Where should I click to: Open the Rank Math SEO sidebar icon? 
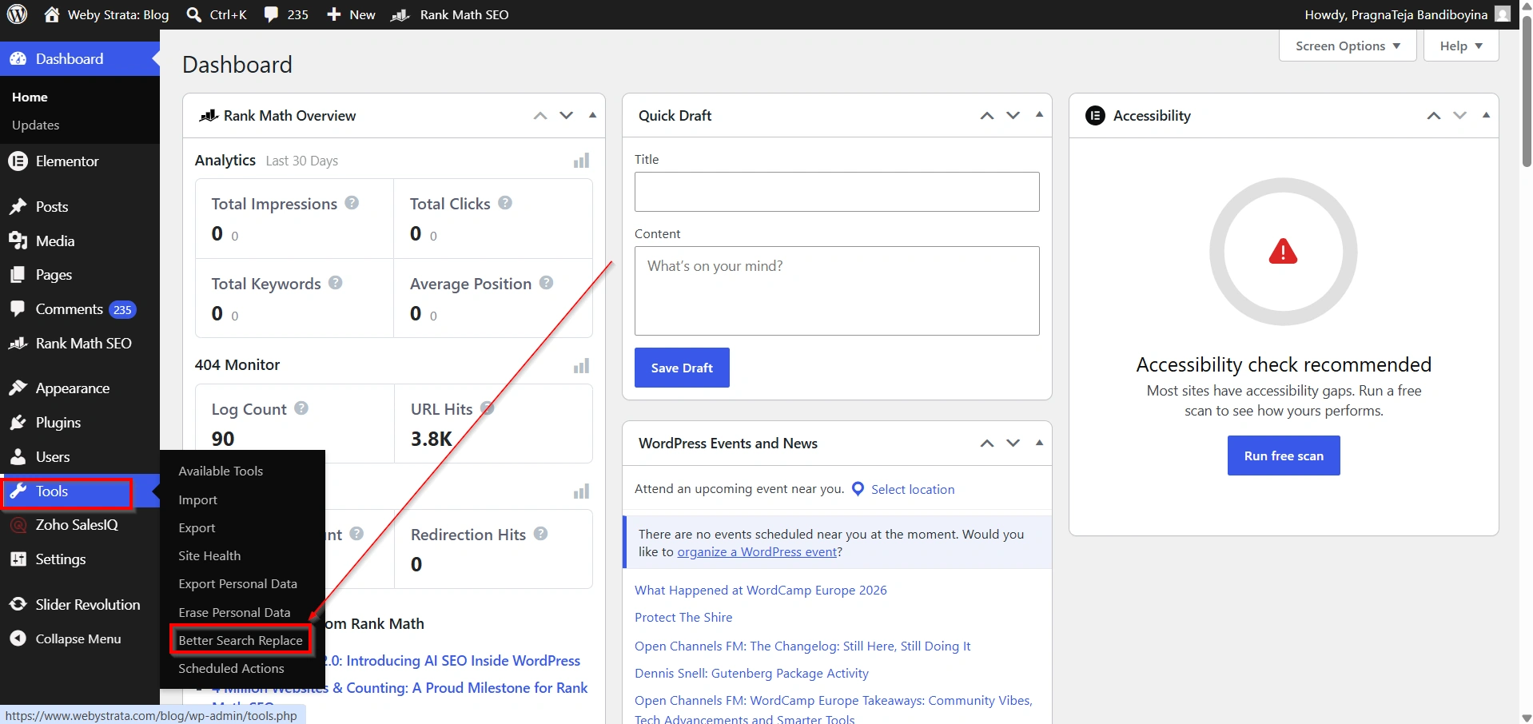(18, 344)
